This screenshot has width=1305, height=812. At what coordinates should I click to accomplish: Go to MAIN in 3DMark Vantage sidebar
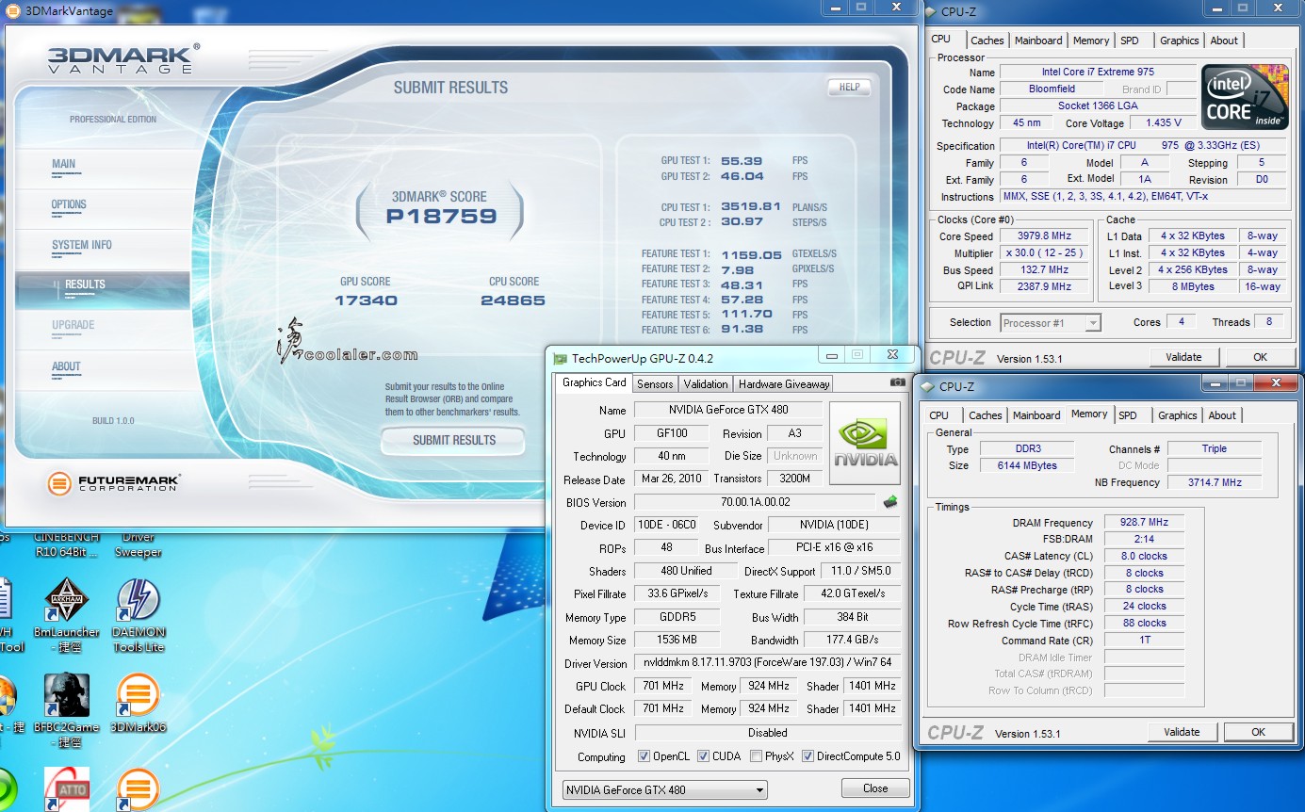point(102,168)
